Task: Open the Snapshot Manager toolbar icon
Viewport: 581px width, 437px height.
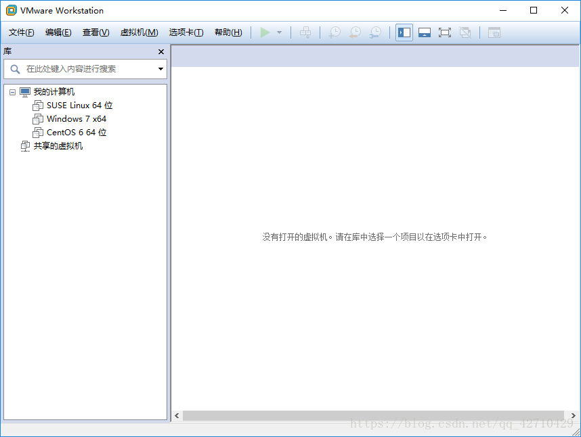Action: [x=375, y=32]
